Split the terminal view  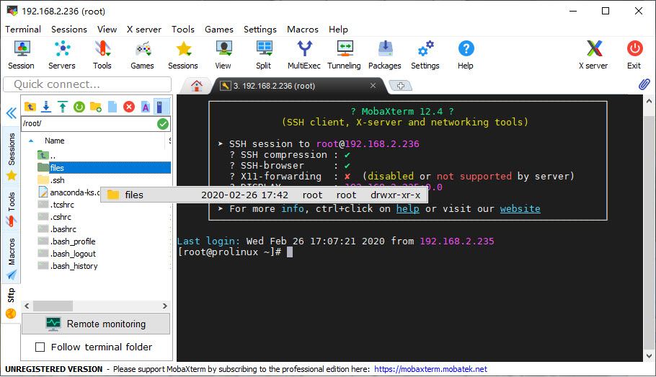coord(263,55)
